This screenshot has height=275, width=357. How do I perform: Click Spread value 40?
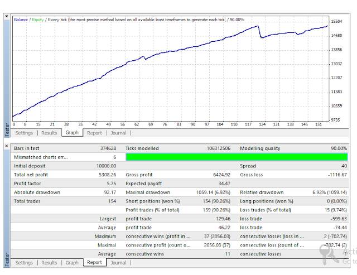coord(344,166)
